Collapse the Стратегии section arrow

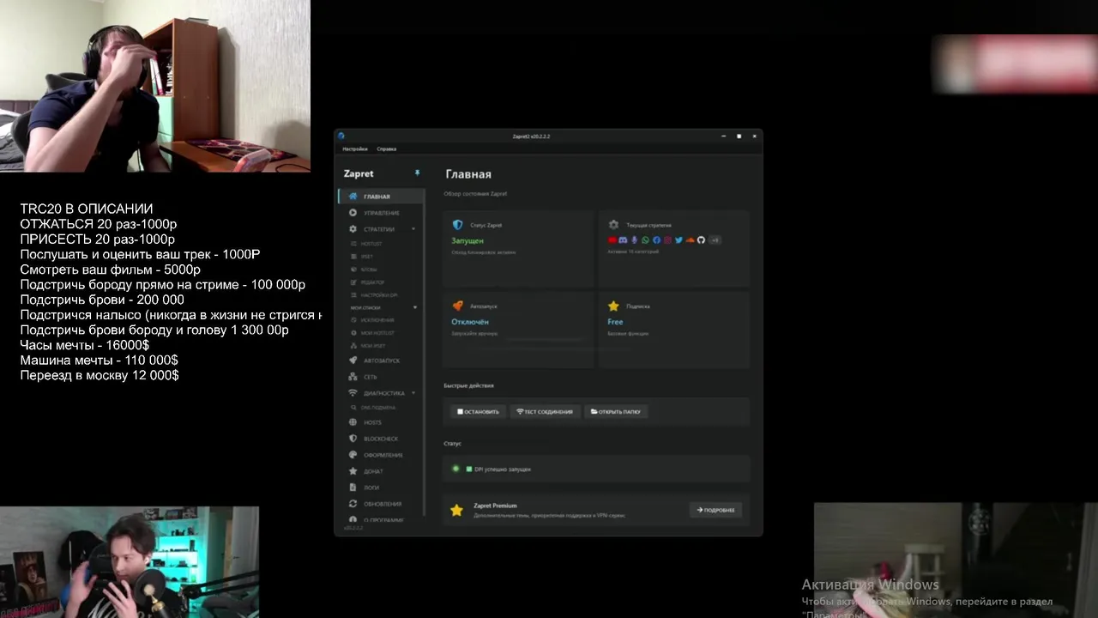[x=413, y=229]
